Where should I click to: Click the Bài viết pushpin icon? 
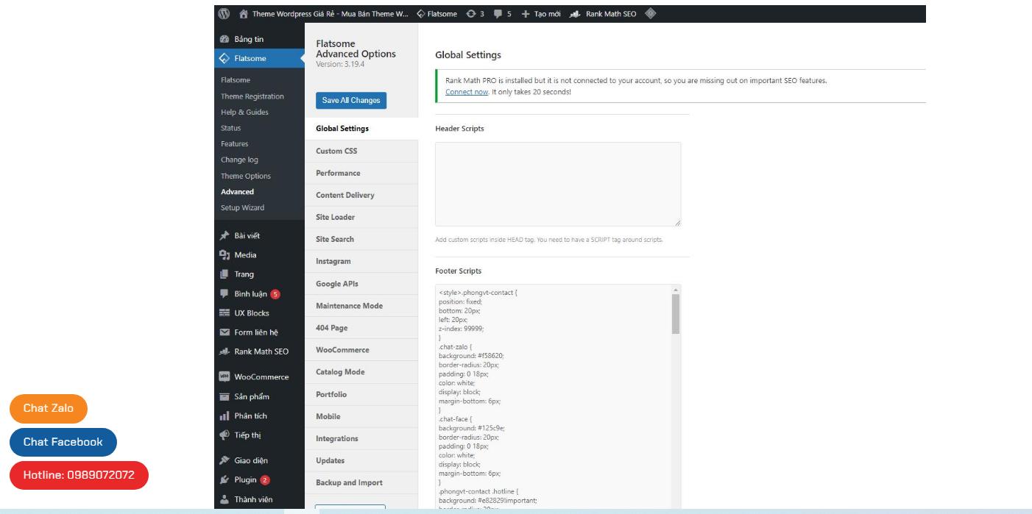(x=226, y=236)
